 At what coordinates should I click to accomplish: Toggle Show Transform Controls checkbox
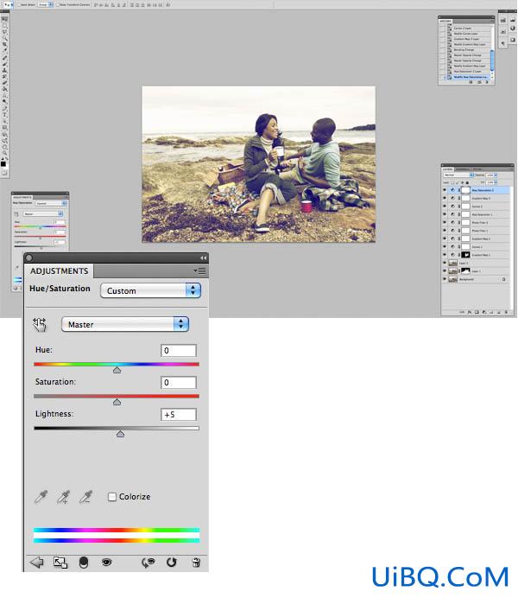click(x=58, y=4)
